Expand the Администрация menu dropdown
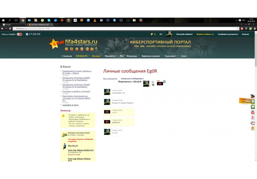 pyautogui.click(x=151, y=56)
